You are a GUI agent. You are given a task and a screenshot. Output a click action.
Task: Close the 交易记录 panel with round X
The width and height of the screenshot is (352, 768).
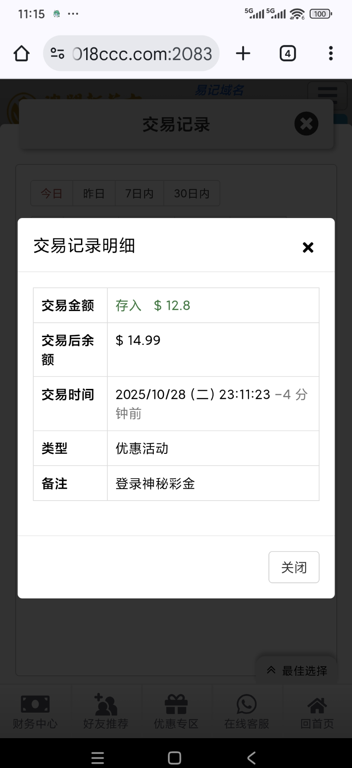point(306,124)
